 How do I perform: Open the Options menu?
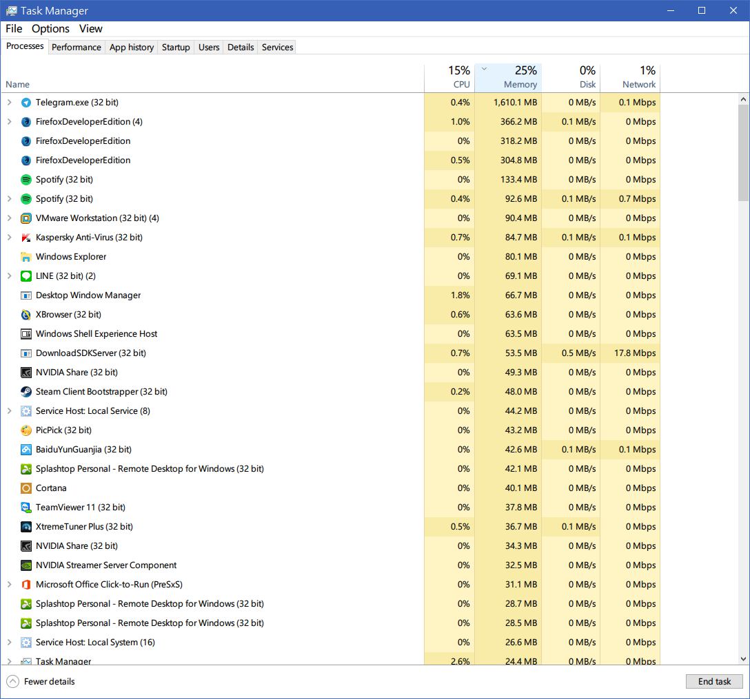pos(50,29)
